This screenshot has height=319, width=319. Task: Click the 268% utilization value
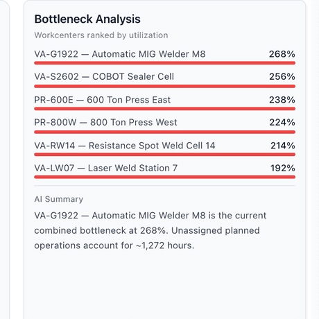282,54
